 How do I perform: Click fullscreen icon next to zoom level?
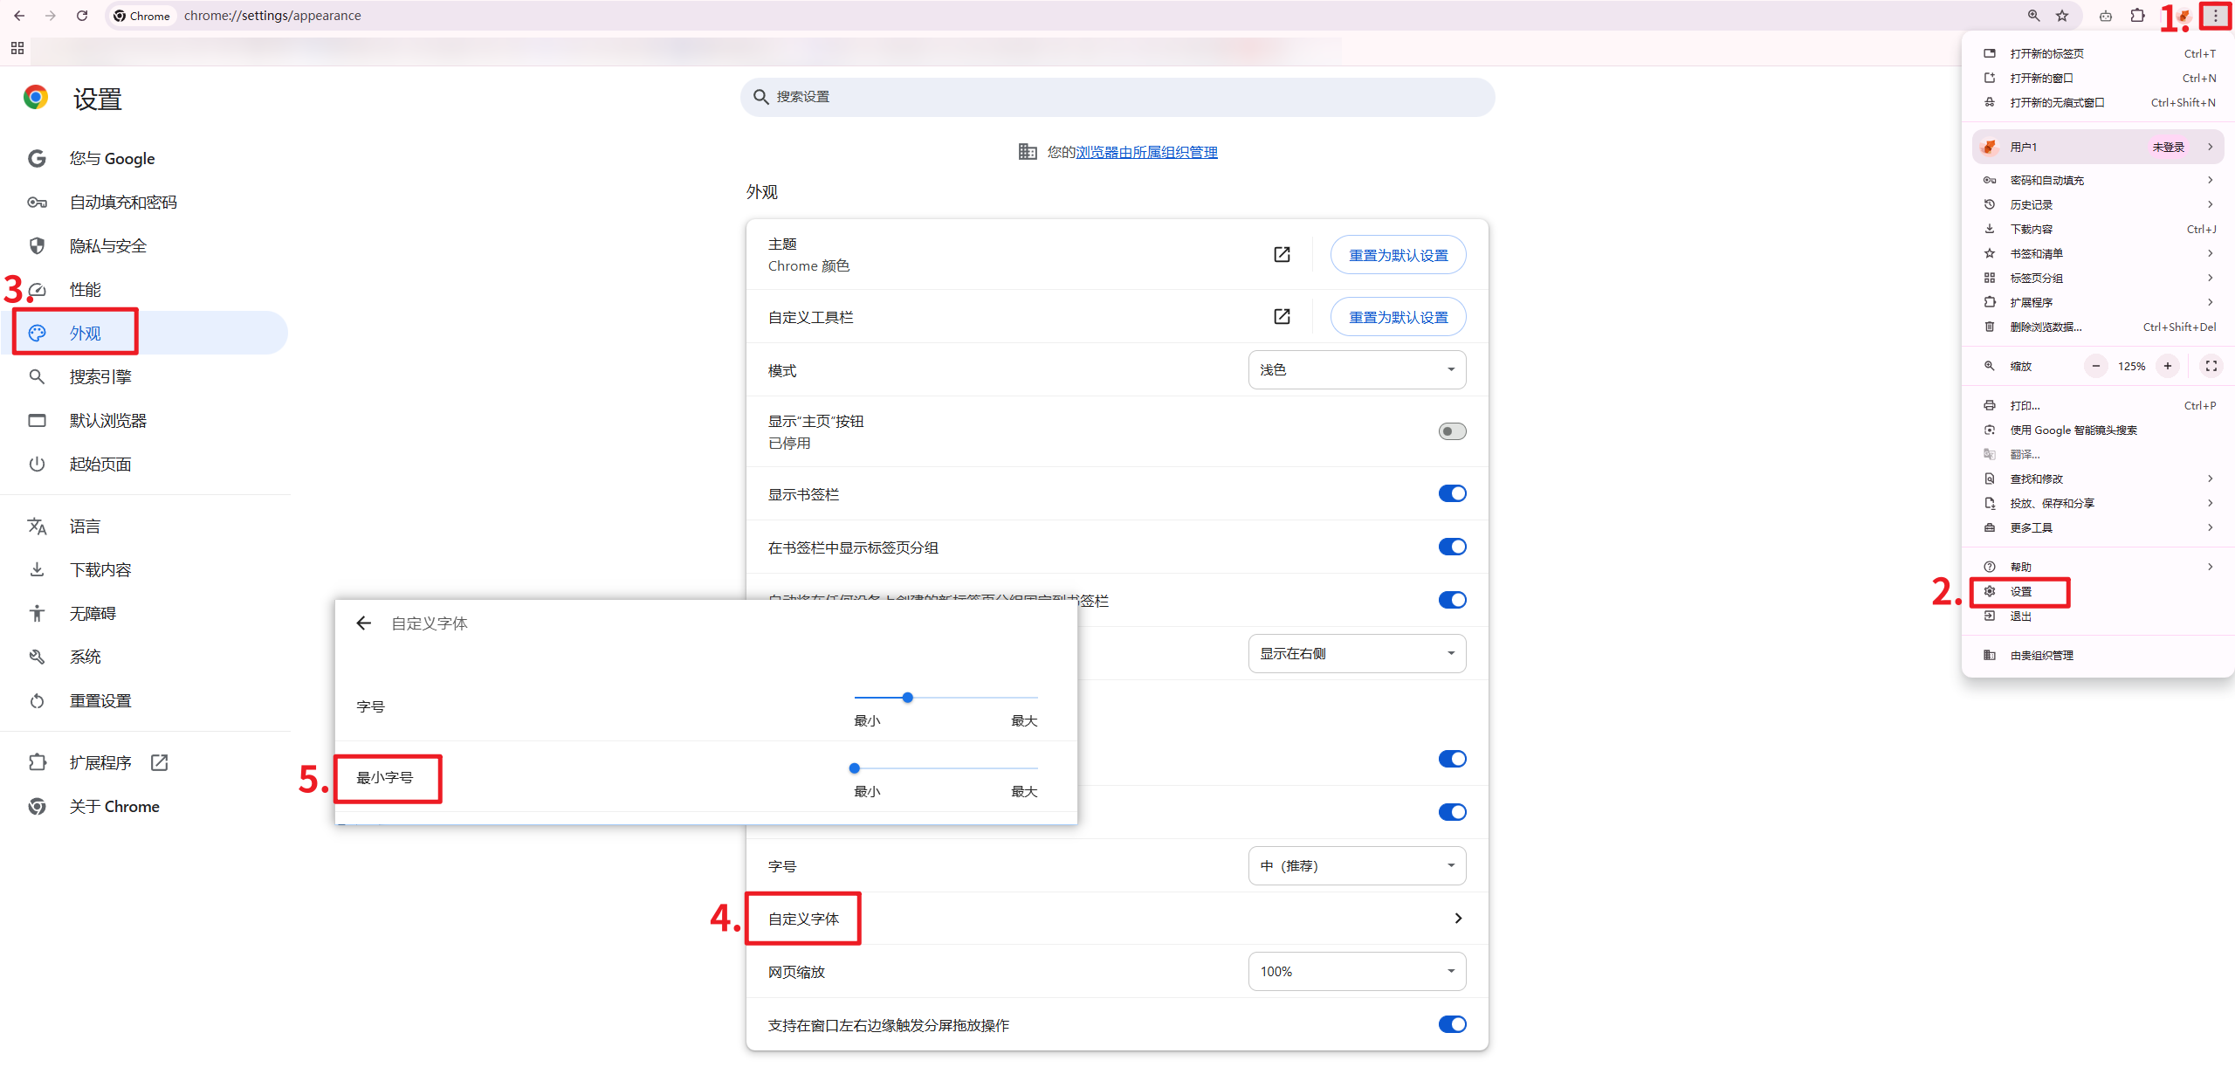click(x=2211, y=366)
